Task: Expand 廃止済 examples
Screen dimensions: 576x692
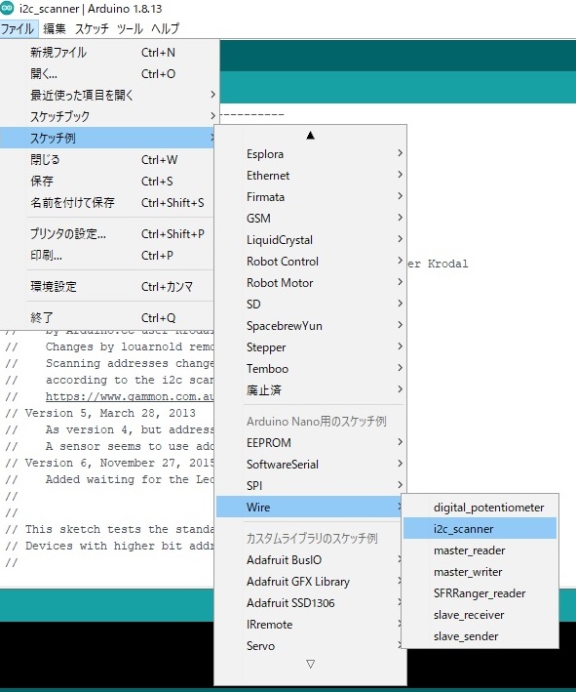Action: coord(310,390)
